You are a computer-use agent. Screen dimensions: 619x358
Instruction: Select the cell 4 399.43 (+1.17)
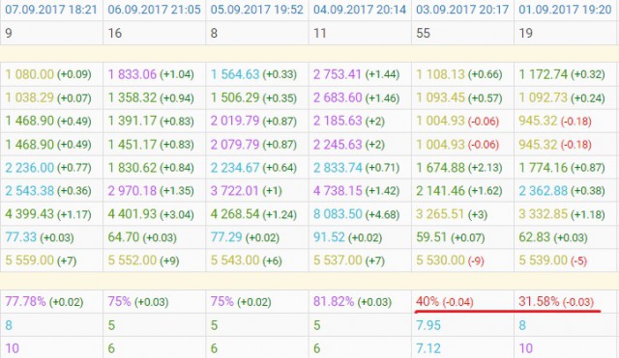[51, 214]
